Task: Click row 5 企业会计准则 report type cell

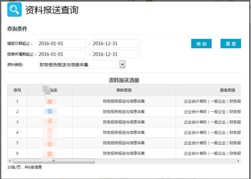Action: click(208, 143)
